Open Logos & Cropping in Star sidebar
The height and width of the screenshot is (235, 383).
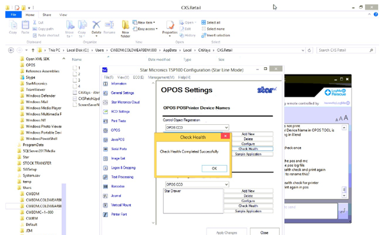tap(123, 167)
